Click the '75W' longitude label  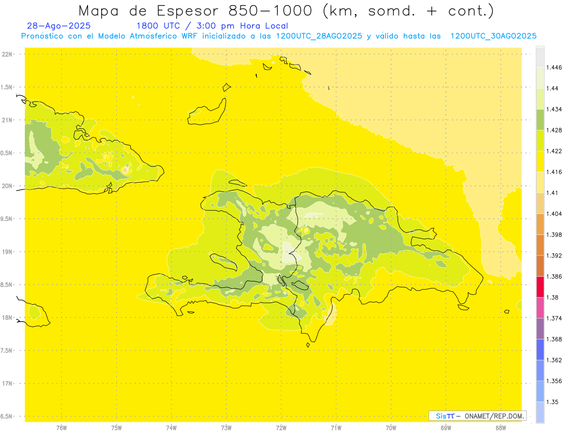117,428
